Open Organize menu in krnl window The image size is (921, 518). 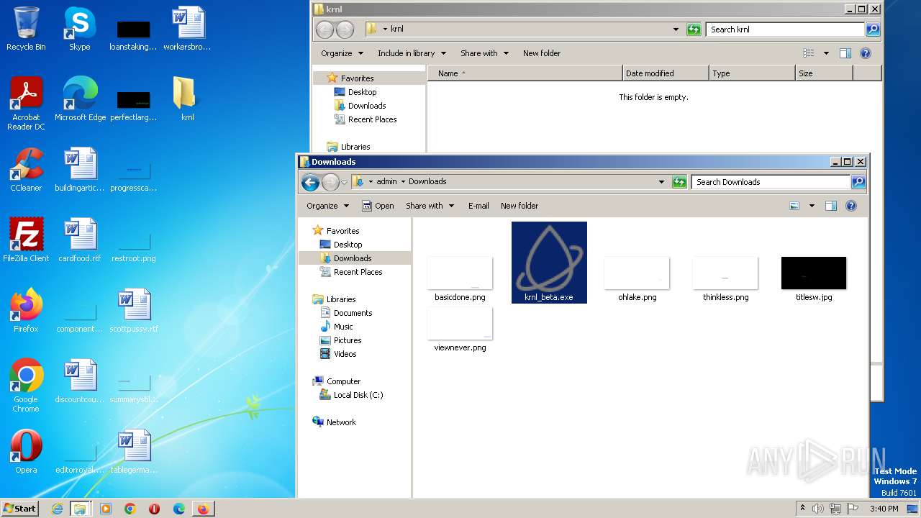point(342,53)
